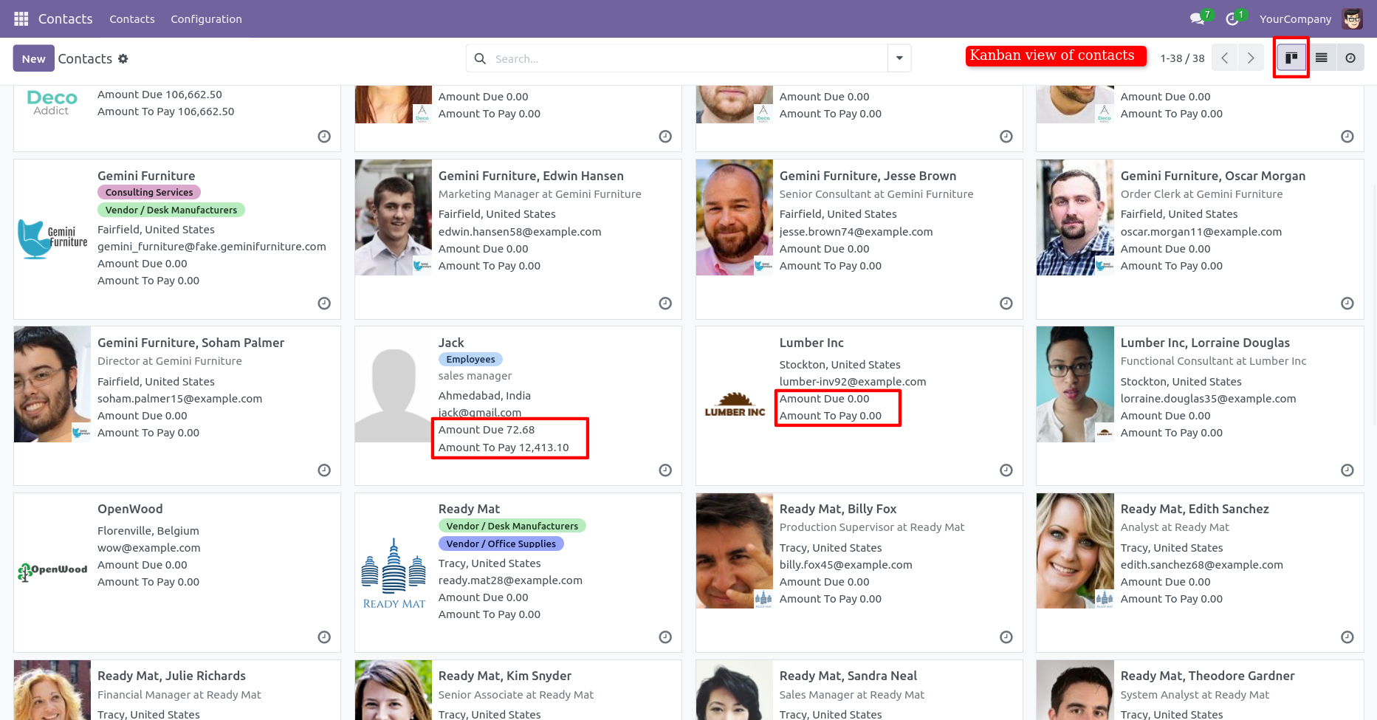Open Lumber Inc, Lorraine Douglas contact
This screenshot has width=1377, height=720.
[x=1205, y=343]
